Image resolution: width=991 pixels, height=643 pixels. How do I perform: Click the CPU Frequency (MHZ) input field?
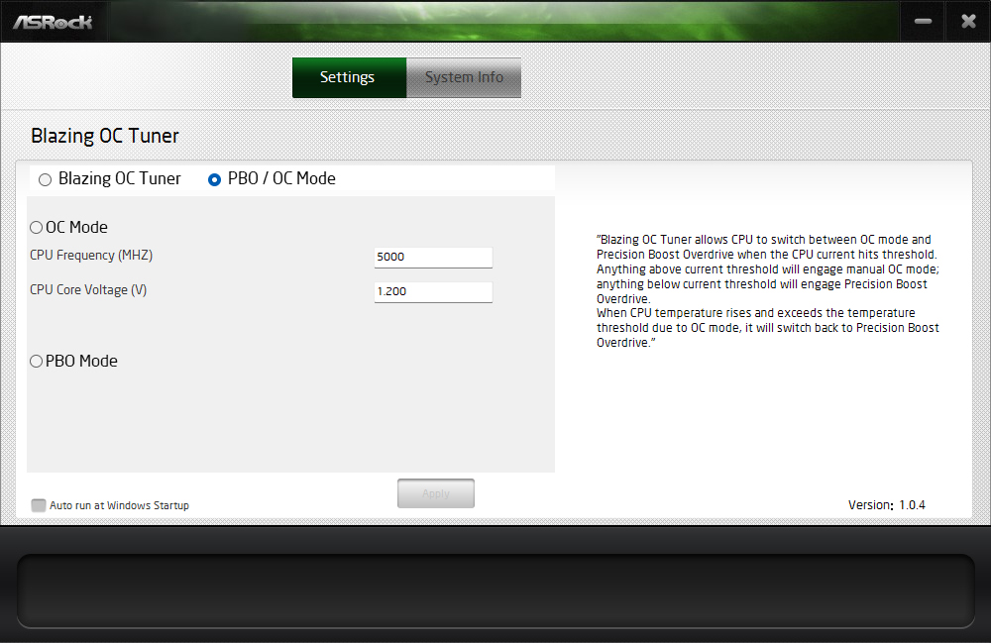(x=433, y=257)
